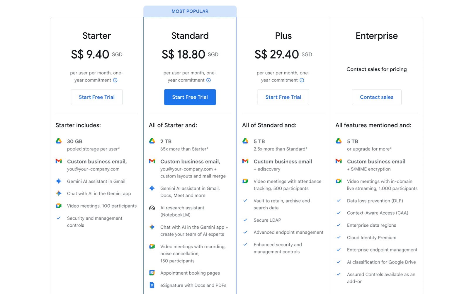
Task: Click the Gmail custom business email icon in Standard
Action: 152,161
